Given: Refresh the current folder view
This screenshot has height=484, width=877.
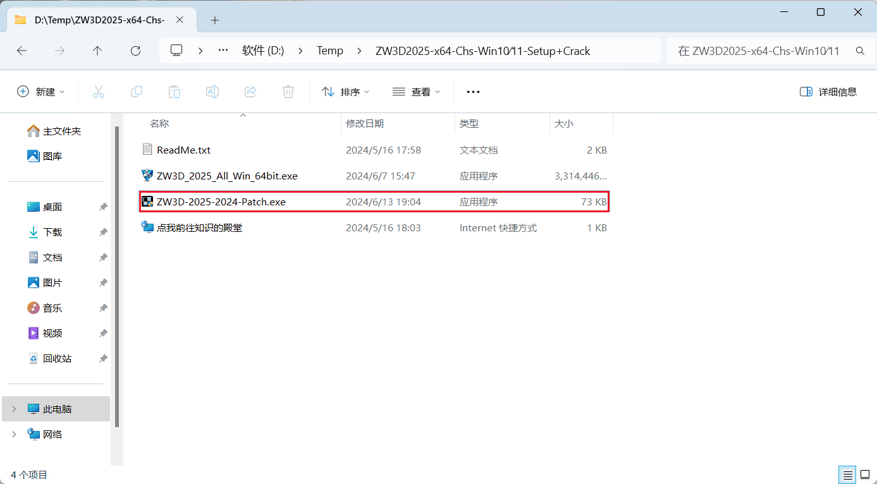Looking at the screenshot, I should (x=135, y=51).
